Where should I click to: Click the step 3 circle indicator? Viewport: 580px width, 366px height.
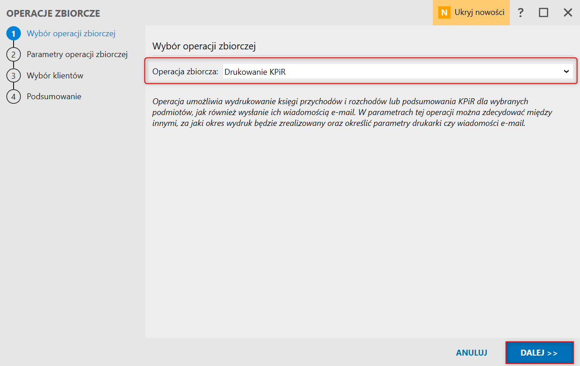click(14, 76)
